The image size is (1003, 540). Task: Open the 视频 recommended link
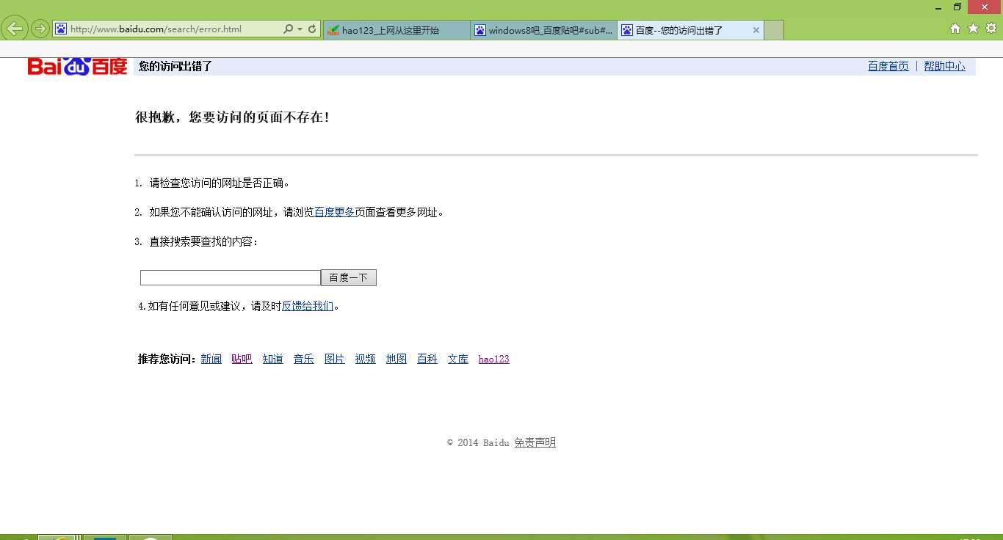pos(366,359)
